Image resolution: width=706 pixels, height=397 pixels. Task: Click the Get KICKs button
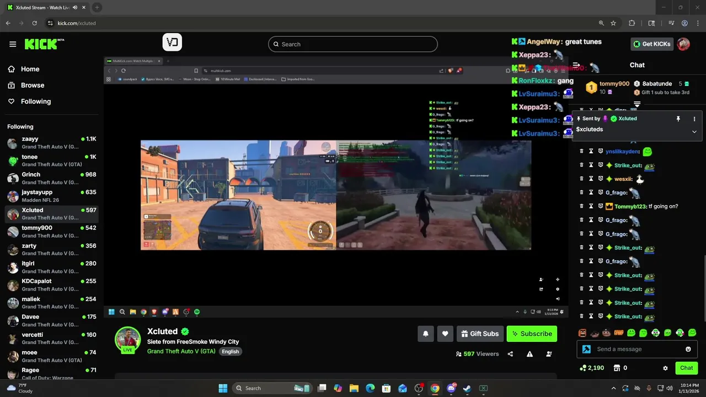(x=652, y=44)
